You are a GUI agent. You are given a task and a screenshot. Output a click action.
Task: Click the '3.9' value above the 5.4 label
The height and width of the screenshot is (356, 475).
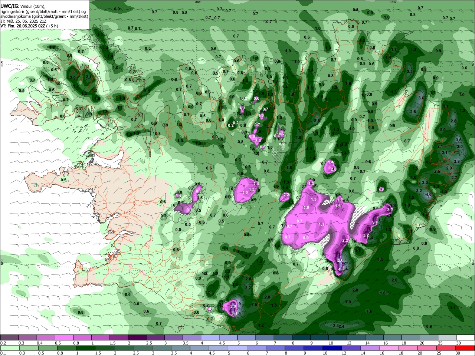[233, 306]
